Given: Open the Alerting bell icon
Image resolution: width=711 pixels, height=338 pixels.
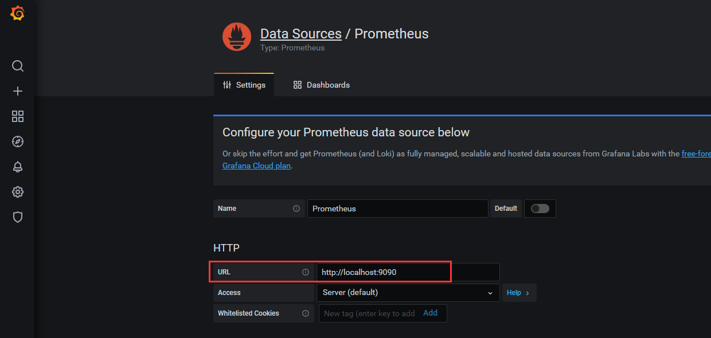Looking at the screenshot, I should (18, 167).
